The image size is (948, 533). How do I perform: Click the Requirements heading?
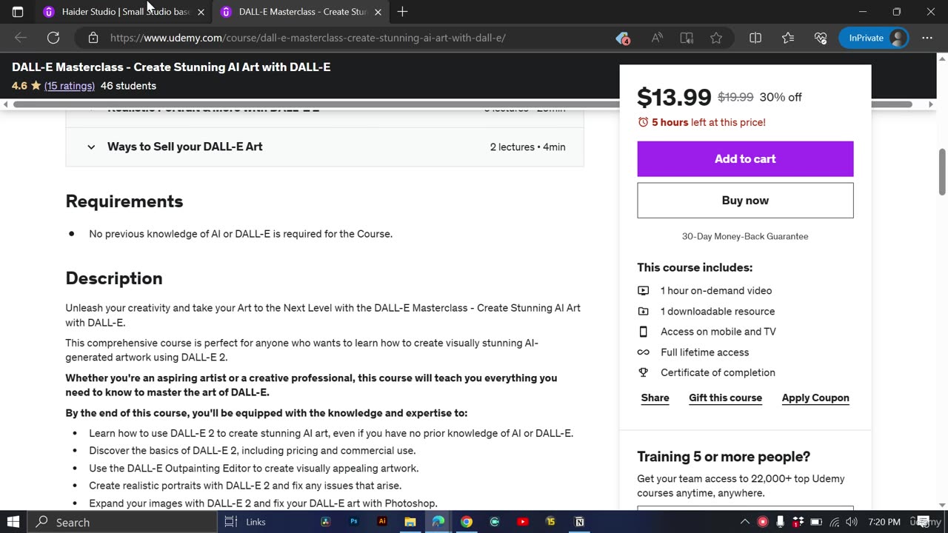coord(124,201)
